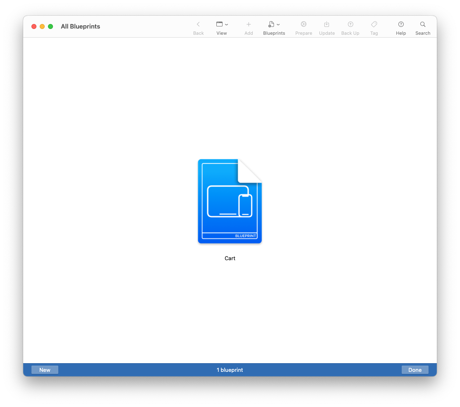The width and height of the screenshot is (460, 407).
Task: Open Help via the question mark icon
Action: (x=401, y=24)
